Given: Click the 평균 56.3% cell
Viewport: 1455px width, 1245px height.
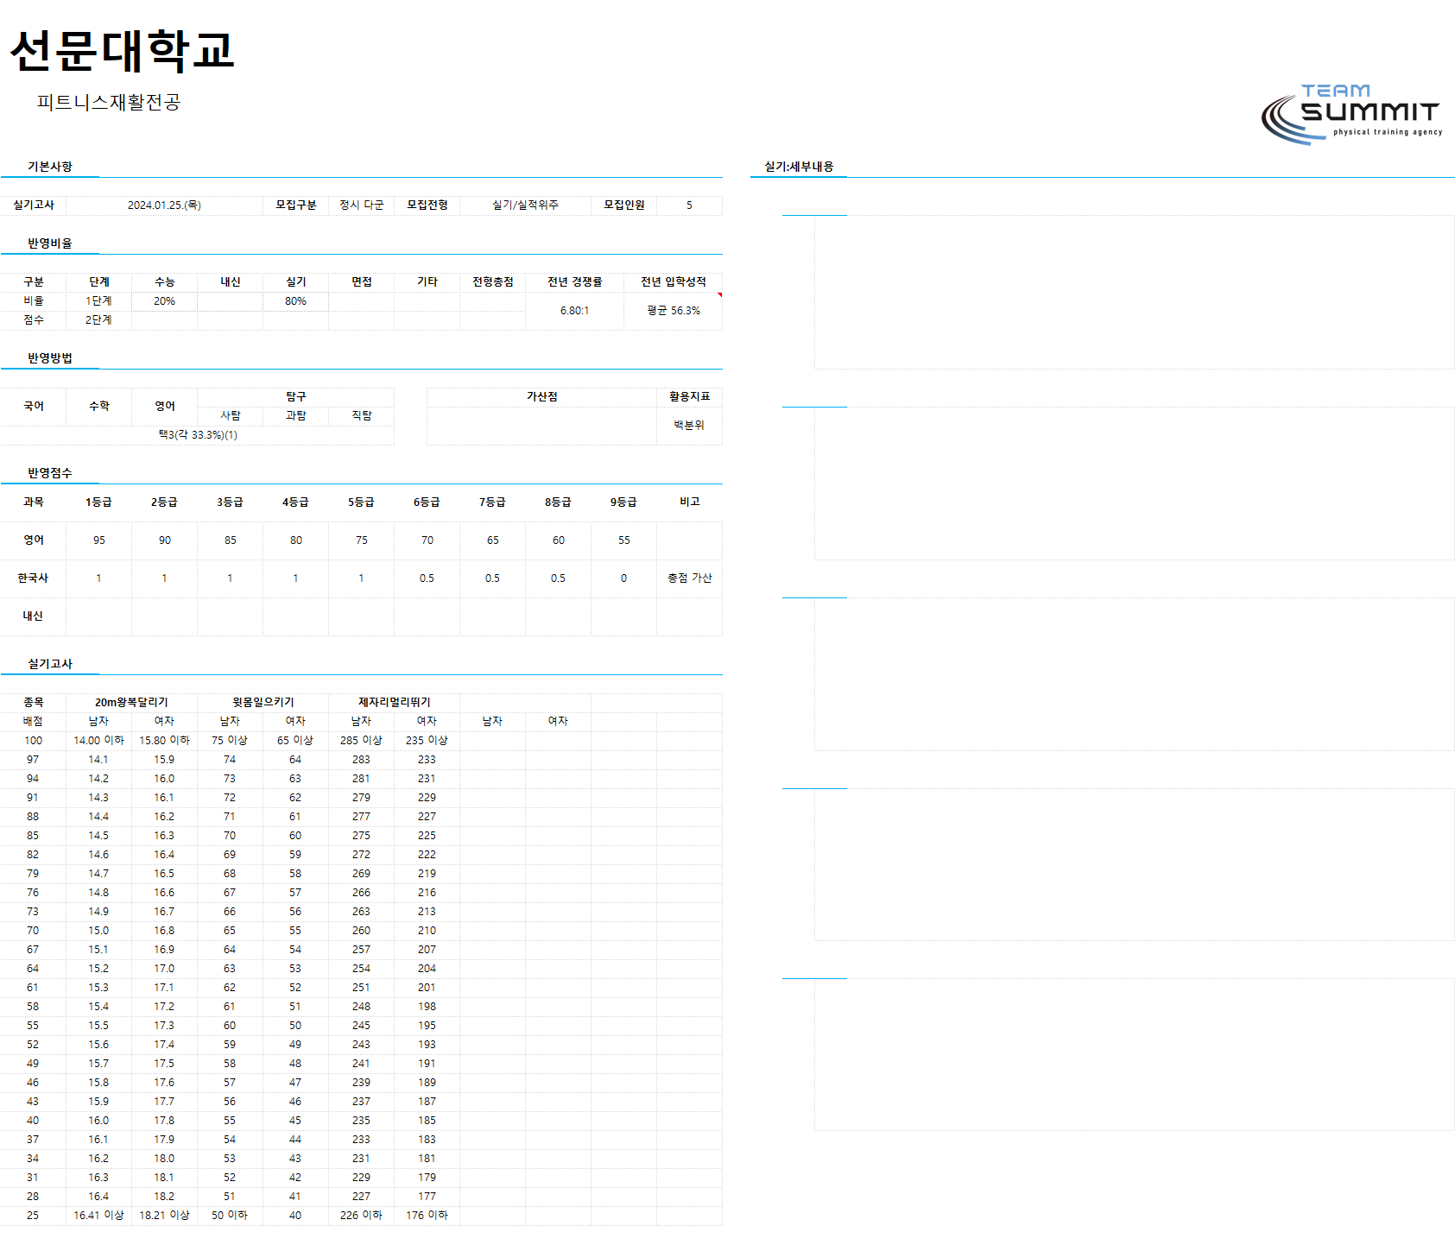Looking at the screenshot, I should coord(674,311).
